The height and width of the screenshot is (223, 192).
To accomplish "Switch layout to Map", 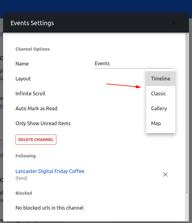I will click(x=156, y=123).
